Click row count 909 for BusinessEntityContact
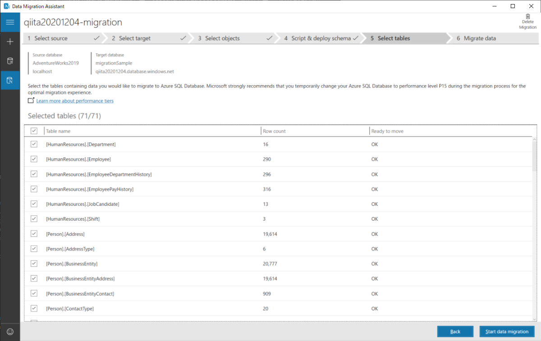The image size is (541, 341). (x=267, y=293)
